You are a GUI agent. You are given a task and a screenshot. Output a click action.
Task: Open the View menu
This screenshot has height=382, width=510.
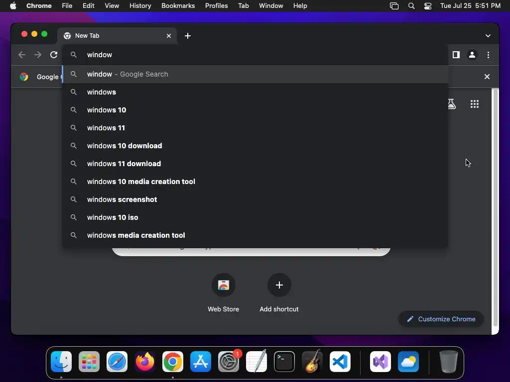(x=112, y=6)
